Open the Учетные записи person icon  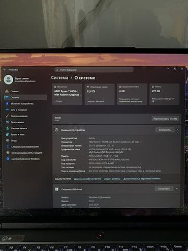[8, 128]
